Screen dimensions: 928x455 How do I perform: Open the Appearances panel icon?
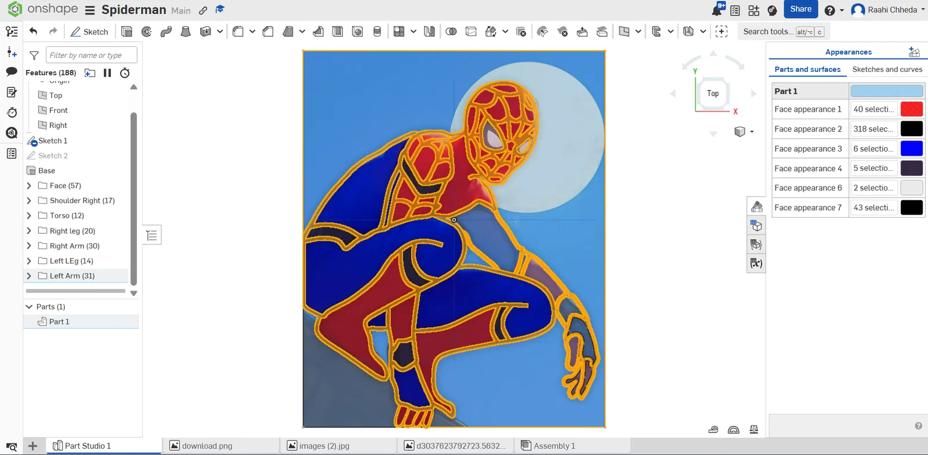pos(756,206)
